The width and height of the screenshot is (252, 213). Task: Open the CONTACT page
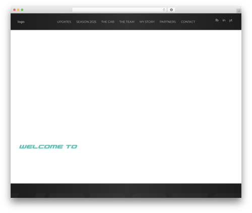(x=188, y=22)
